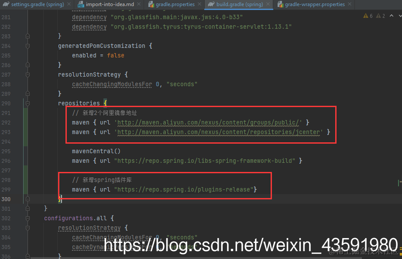Close the import-into-idea.md tab
Viewport: 402px width, 259px height.
pyautogui.click(x=139, y=4)
